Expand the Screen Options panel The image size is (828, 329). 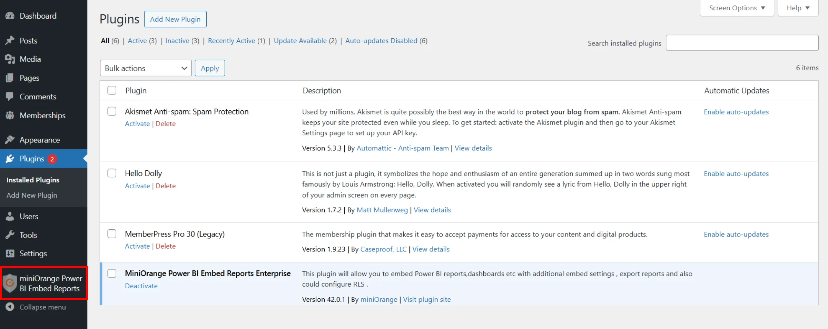coord(737,8)
